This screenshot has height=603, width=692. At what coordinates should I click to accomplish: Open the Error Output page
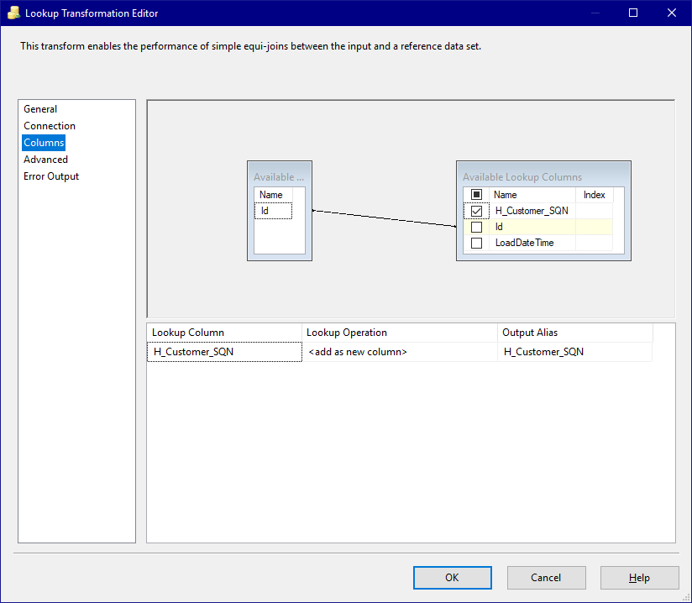(51, 176)
